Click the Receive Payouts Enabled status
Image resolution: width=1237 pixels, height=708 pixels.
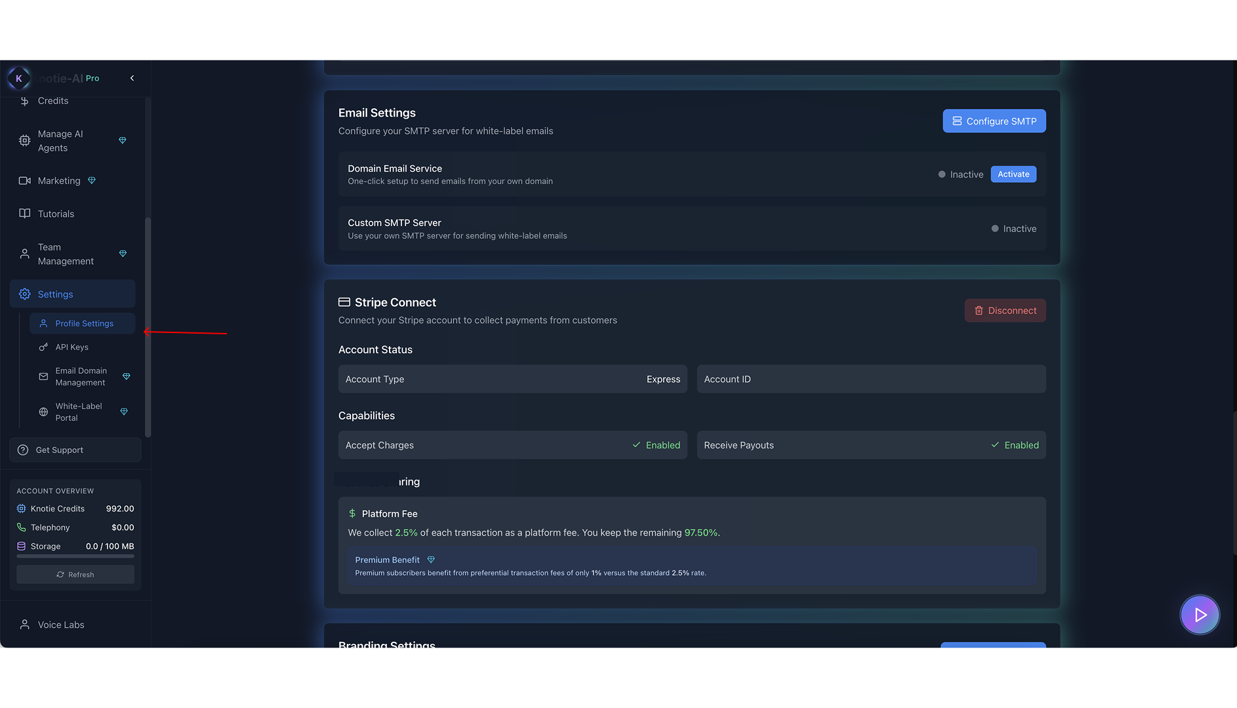(x=1015, y=446)
